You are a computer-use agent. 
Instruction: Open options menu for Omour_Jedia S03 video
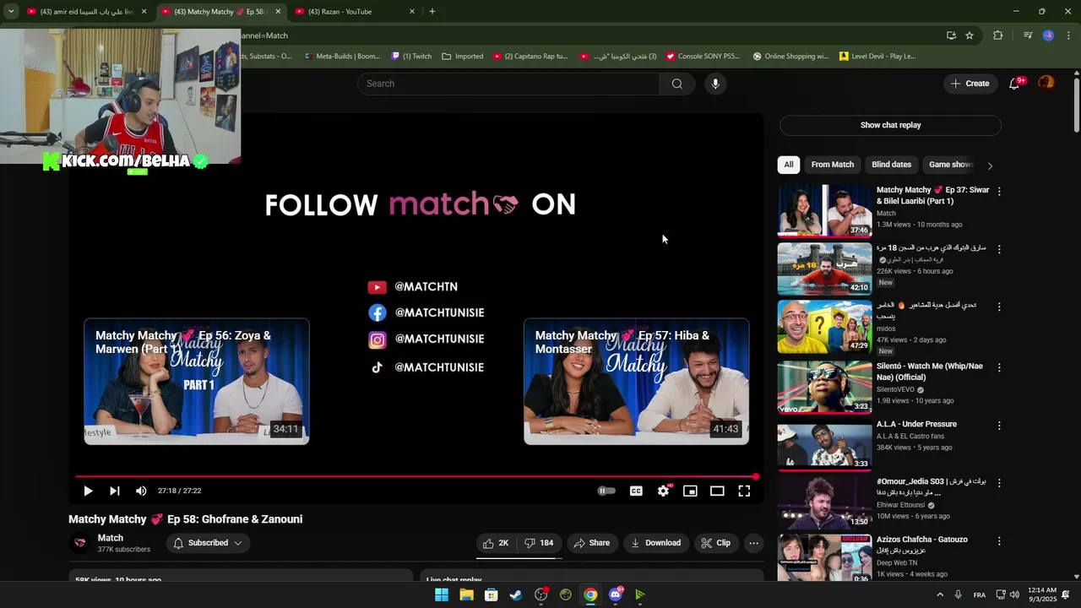[x=999, y=483]
